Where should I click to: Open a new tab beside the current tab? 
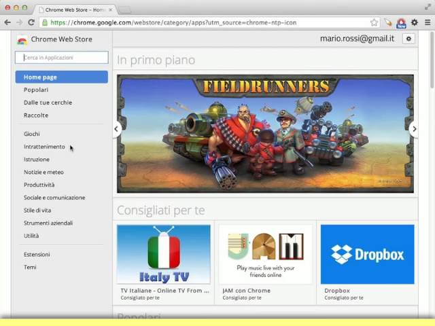[124, 10]
